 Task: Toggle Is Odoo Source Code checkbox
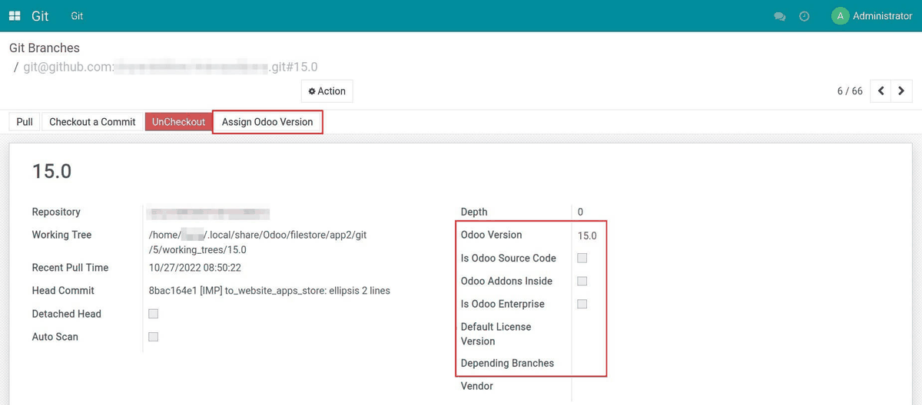pyautogui.click(x=582, y=258)
